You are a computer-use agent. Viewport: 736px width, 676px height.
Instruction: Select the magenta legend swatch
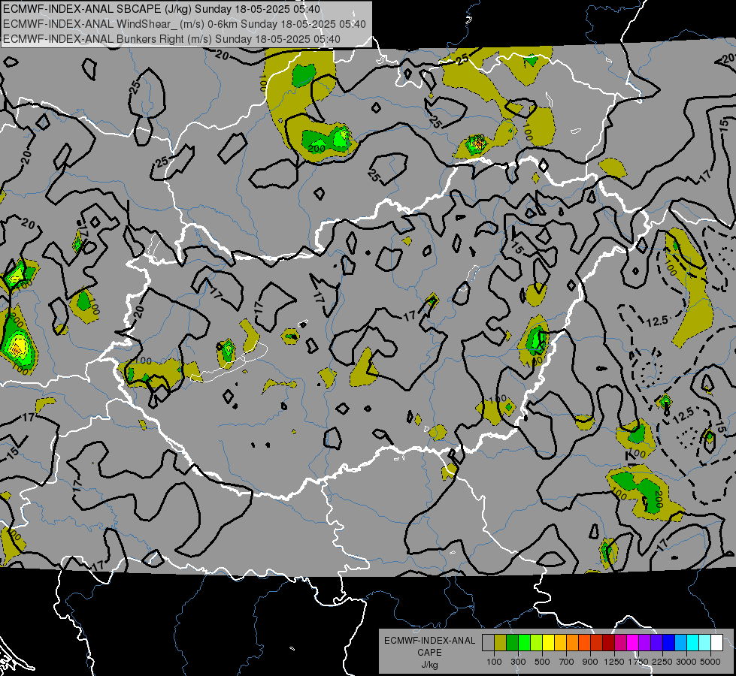point(633,643)
